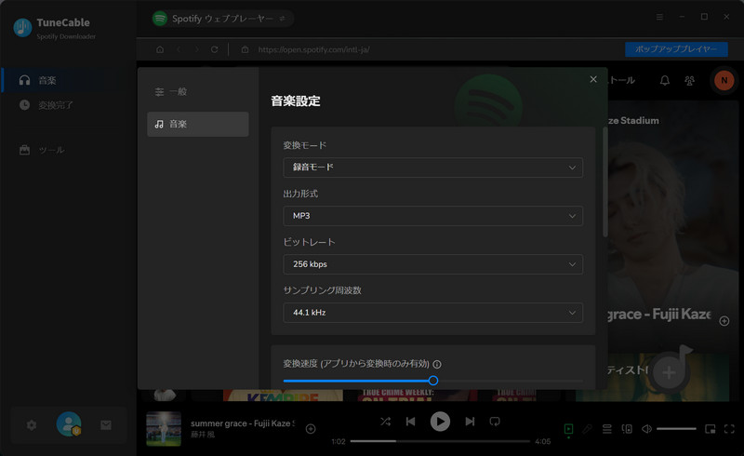Screen dimensions: 744x456
Task: Skip to the previous track
Action: coord(410,422)
